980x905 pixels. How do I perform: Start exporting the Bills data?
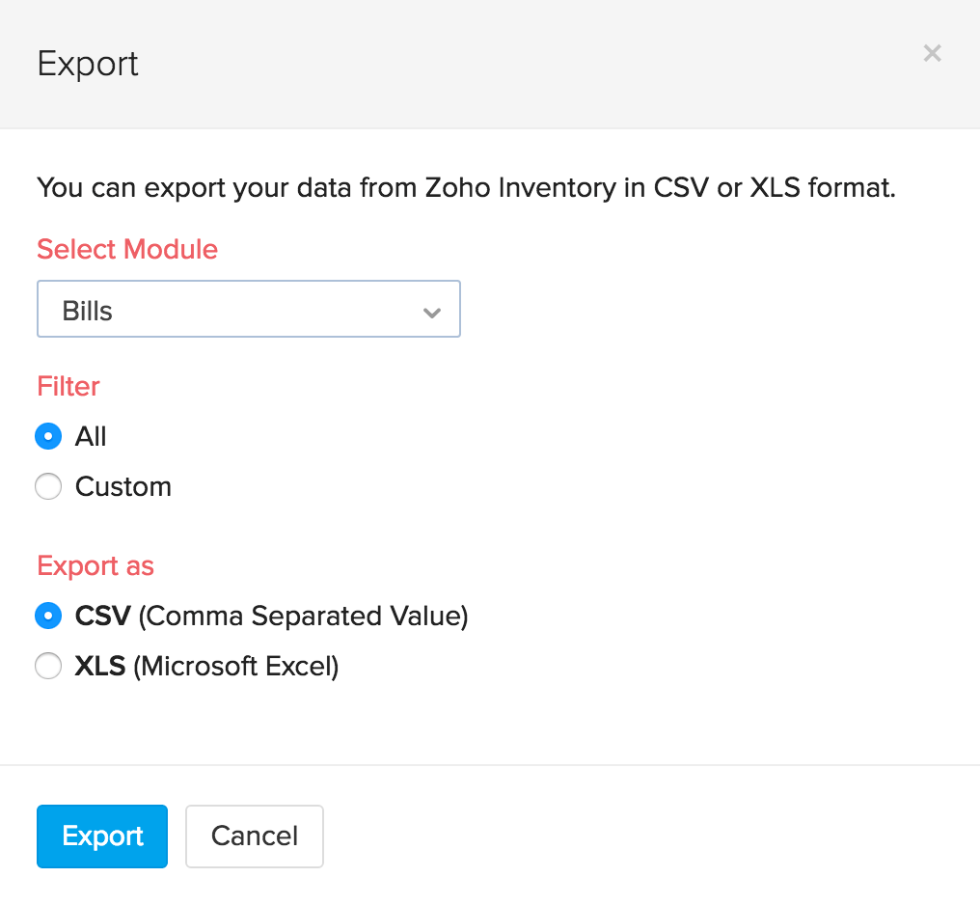(101, 836)
